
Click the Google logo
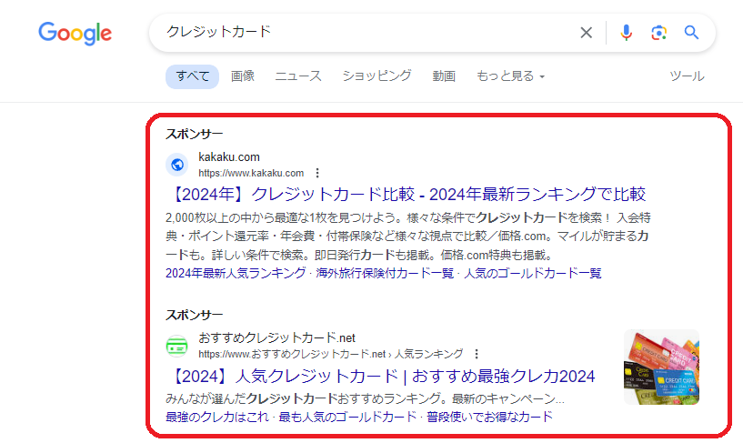(75, 33)
